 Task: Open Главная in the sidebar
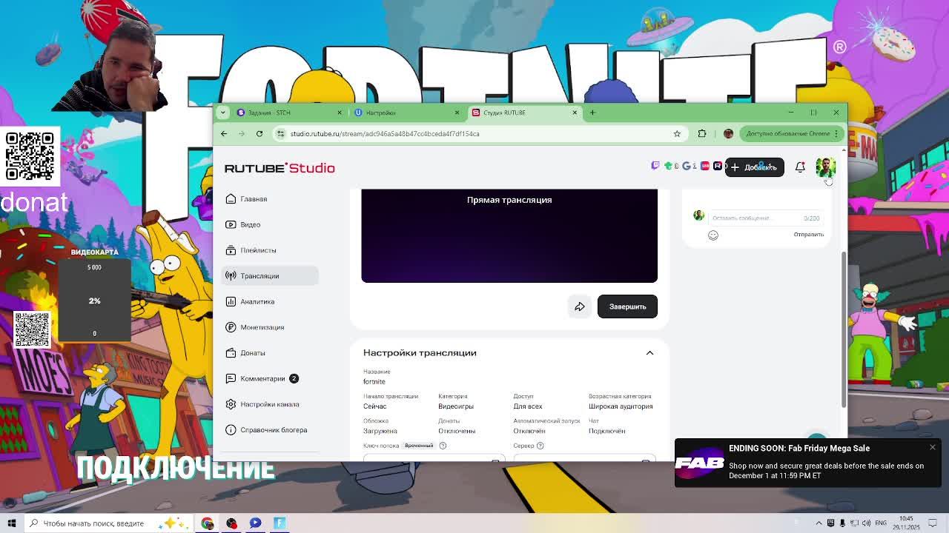pos(270,199)
